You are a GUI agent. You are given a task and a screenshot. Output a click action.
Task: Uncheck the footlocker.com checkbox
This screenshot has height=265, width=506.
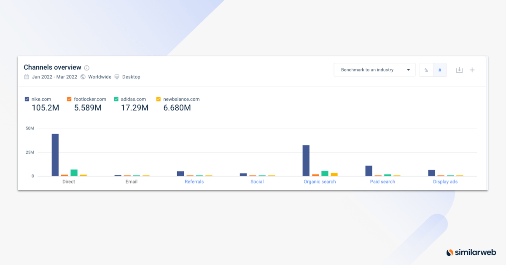coord(69,99)
